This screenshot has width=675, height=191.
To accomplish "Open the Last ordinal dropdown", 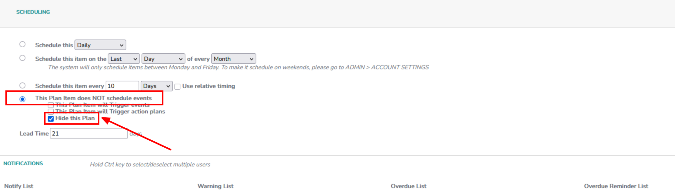I will click(x=124, y=59).
